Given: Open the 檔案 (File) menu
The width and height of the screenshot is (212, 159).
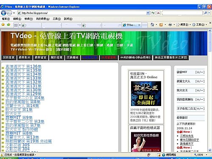Looking at the screenshot, I should (6, 19).
